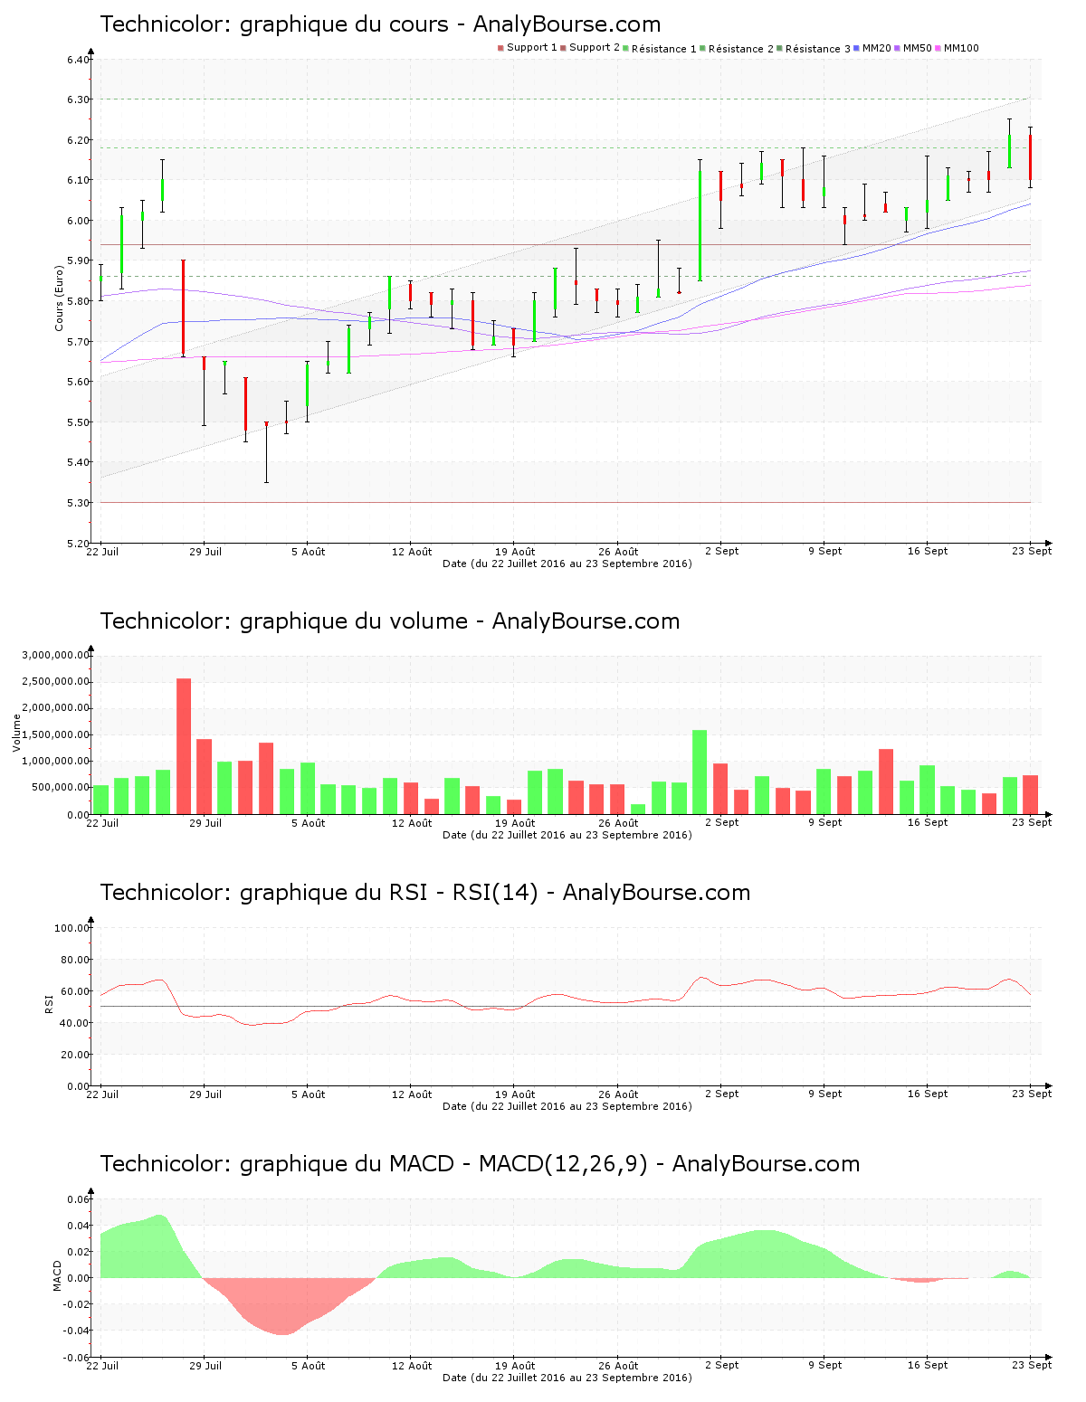This screenshot has height=1402, width=1086.
Task: Click the 'Volume' y-axis label
Action: tap(16, 733)
